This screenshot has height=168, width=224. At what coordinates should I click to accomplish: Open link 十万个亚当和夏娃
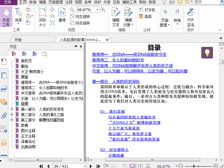(124, 128)
